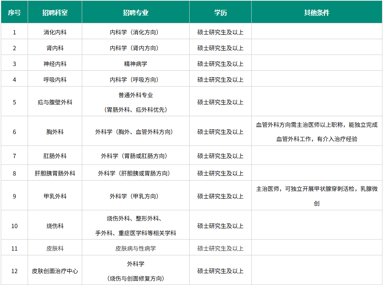Image resolution: width=384 pixels, height=285 pixels.
Task: Click the 疝与腹壁外科 department cell
Action: tap(55, 102)
